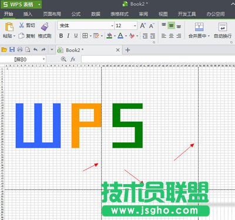
Task: Click the formula bar magnifier icon
Action: 63,59
